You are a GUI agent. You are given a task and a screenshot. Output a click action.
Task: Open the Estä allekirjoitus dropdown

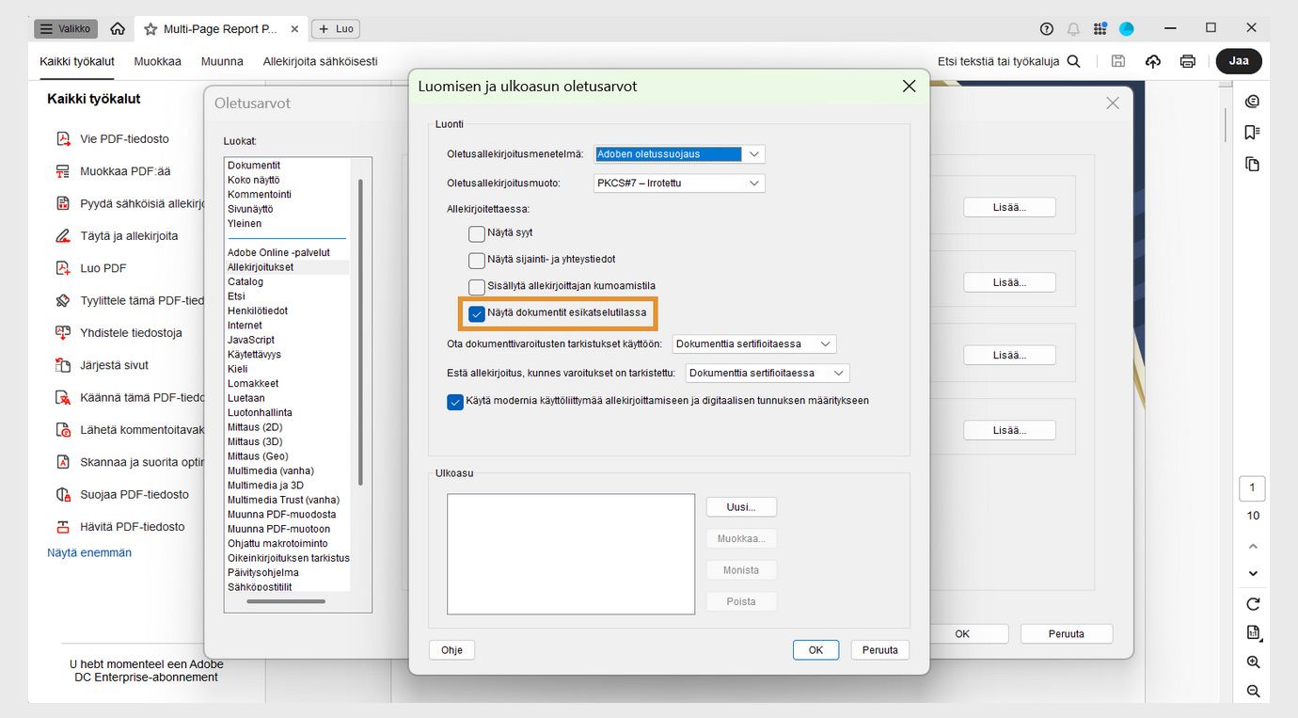click(768, 374)
